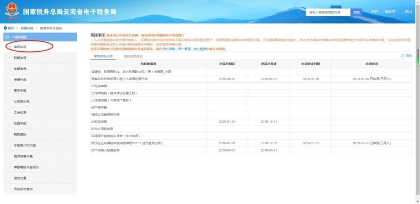Click start date 2019-01-01 in 车船税 row

pyautogui.click(x=227, y=122)
